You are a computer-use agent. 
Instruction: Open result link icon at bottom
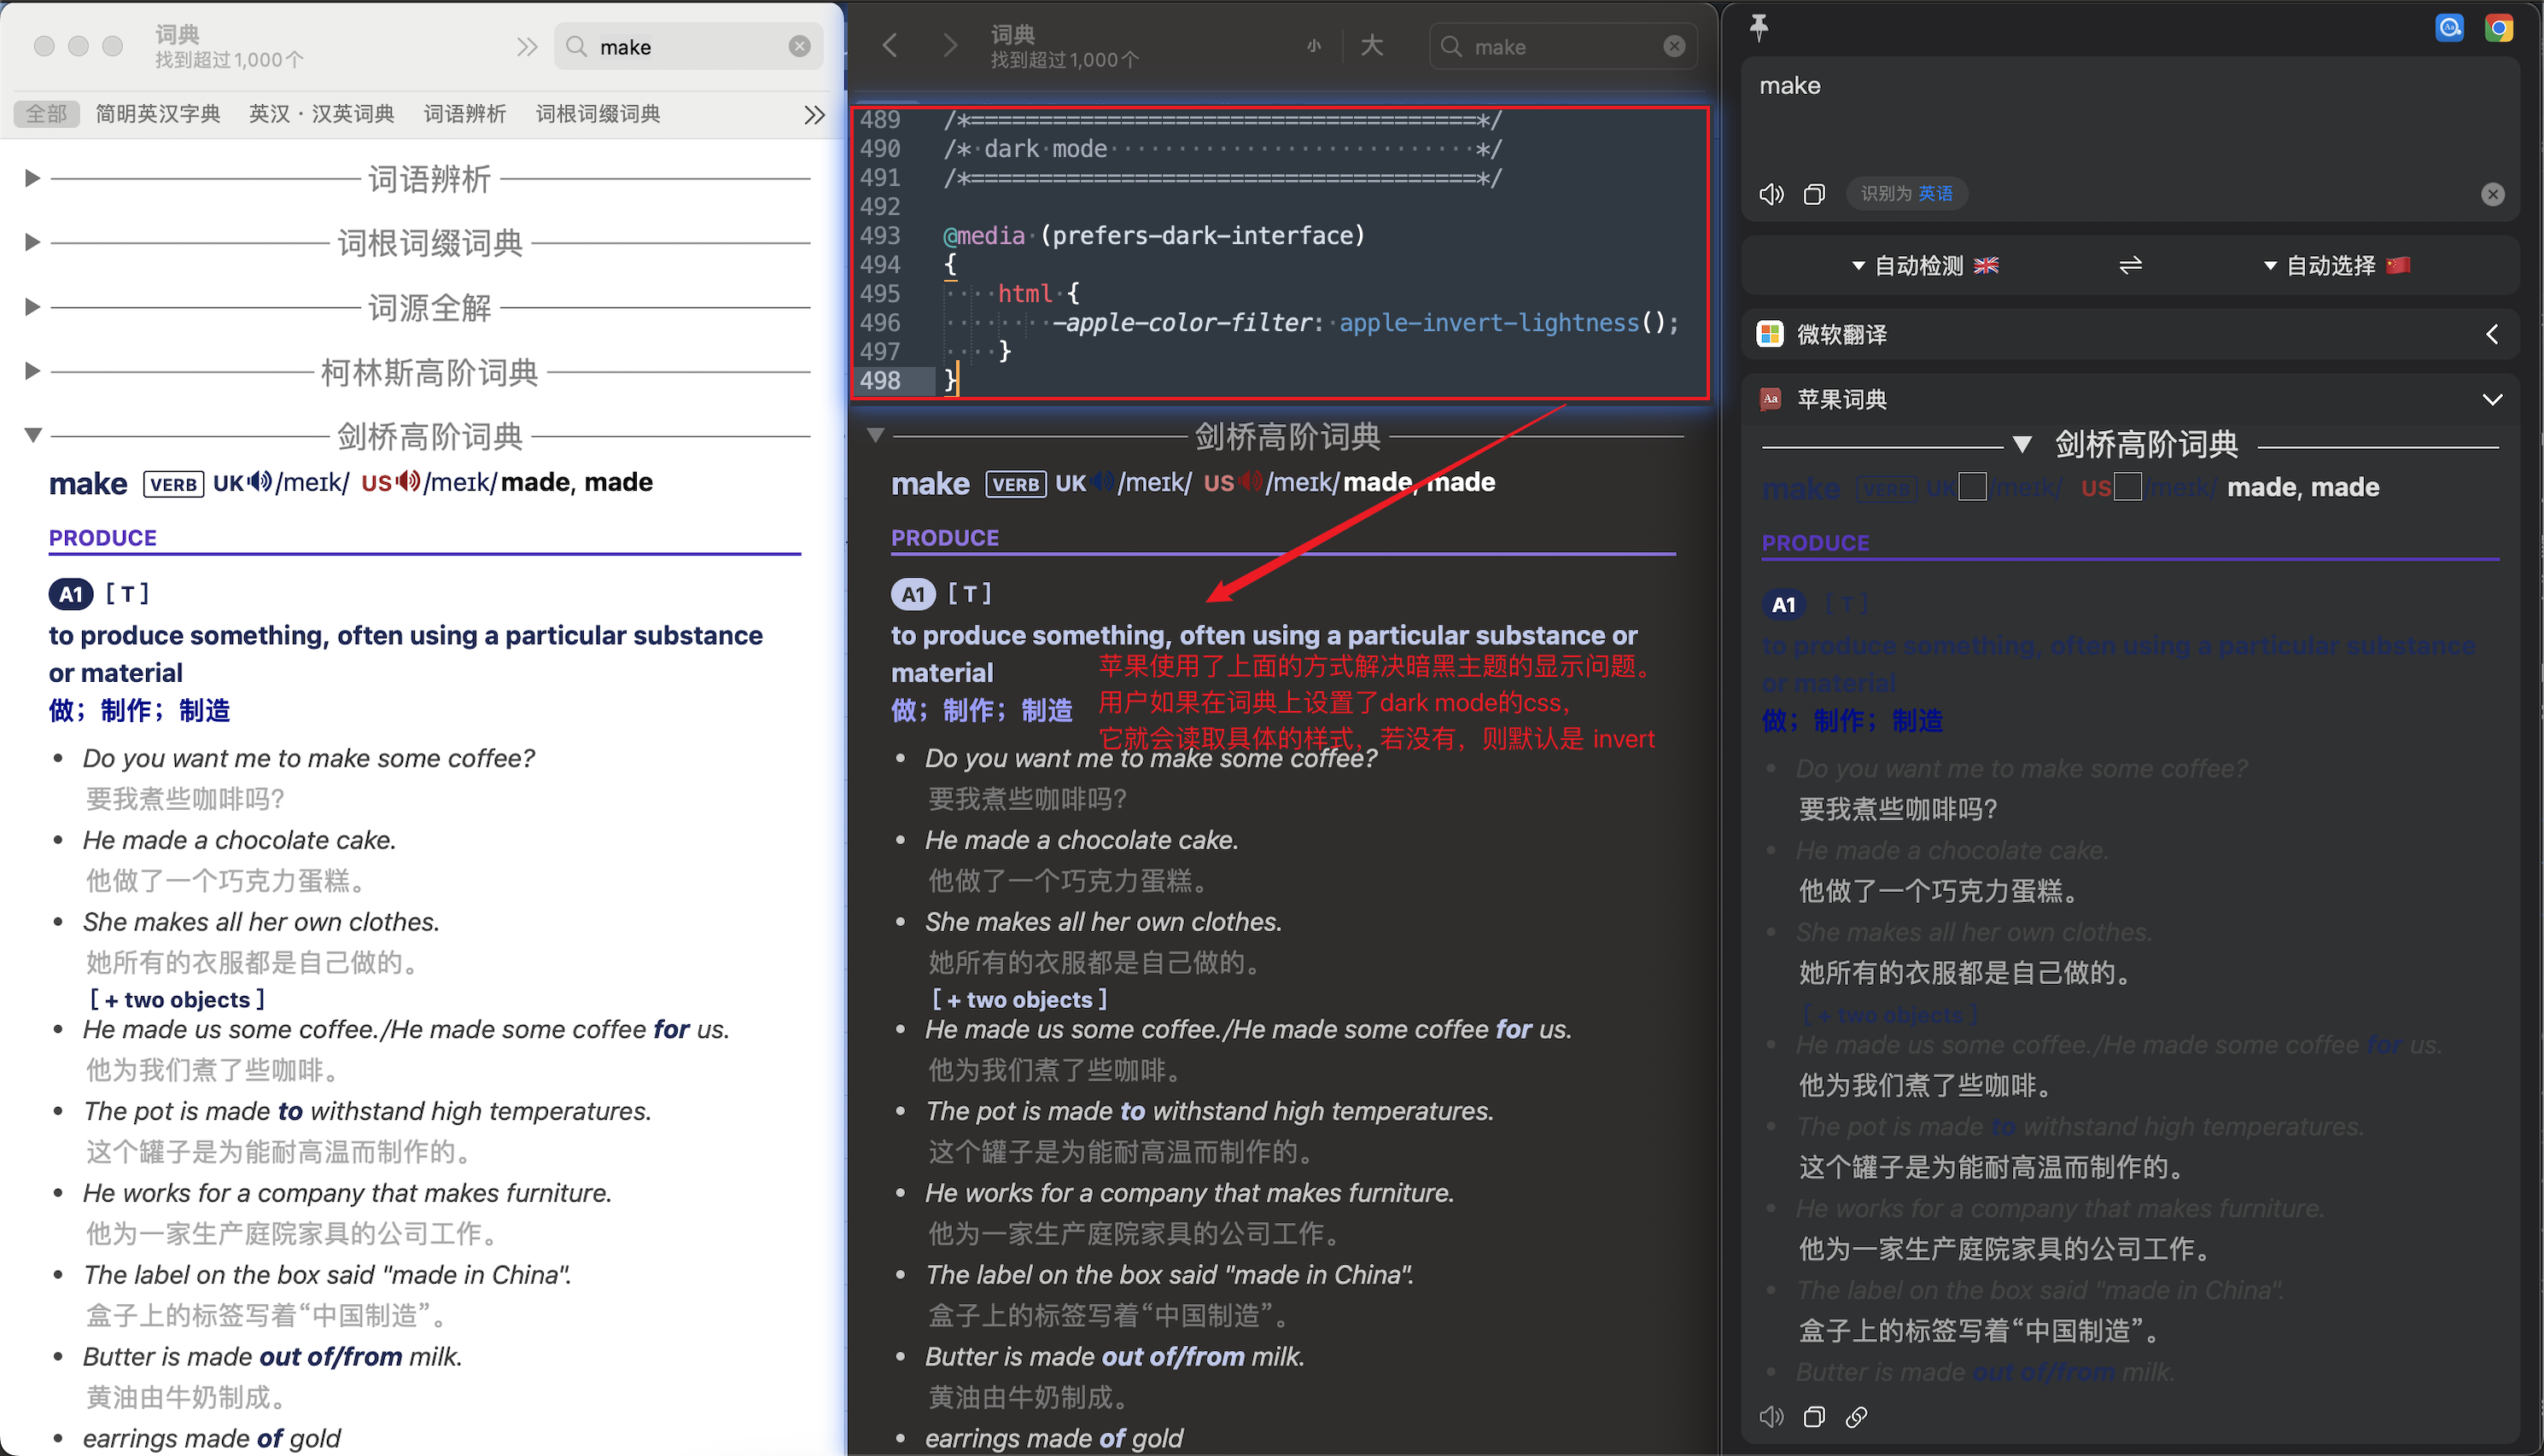point(1857,1417)
